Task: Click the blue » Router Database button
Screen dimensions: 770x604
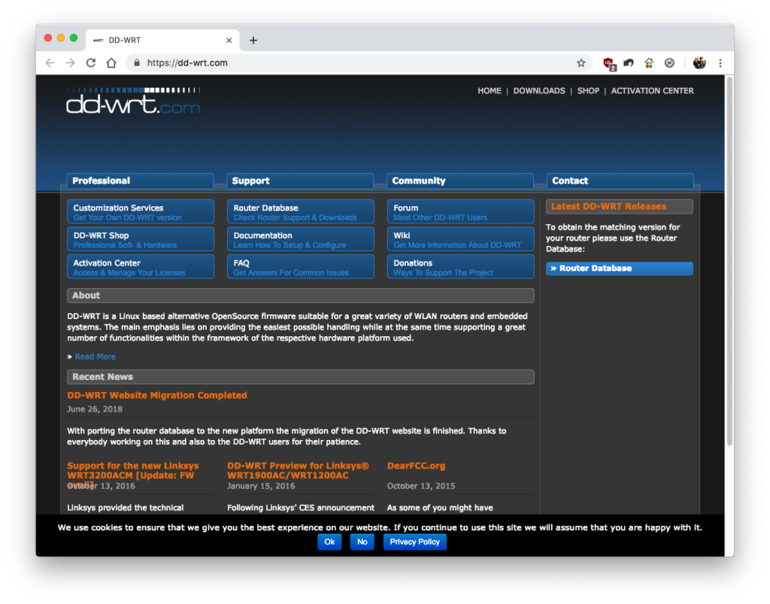Action: point(620,268)
